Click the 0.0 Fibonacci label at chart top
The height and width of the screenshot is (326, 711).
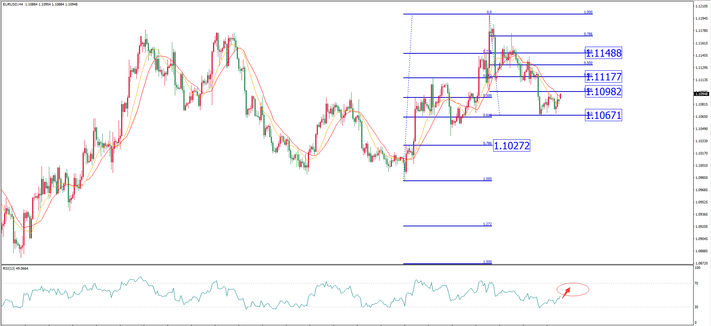[x=489, y=12]
